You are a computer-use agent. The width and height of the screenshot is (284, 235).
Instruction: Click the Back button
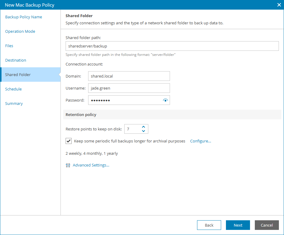click(209, 225)
